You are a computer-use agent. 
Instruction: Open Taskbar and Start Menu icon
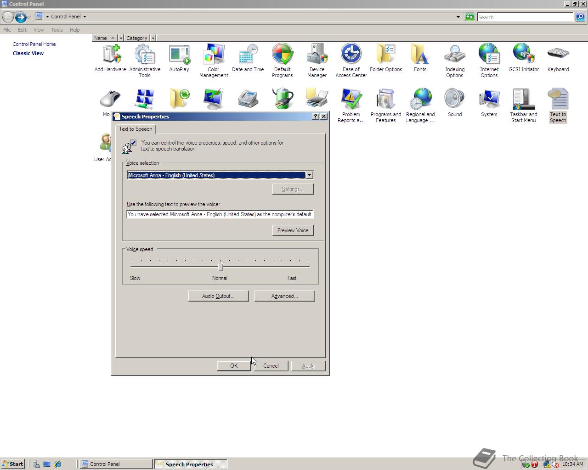point(524,106)
